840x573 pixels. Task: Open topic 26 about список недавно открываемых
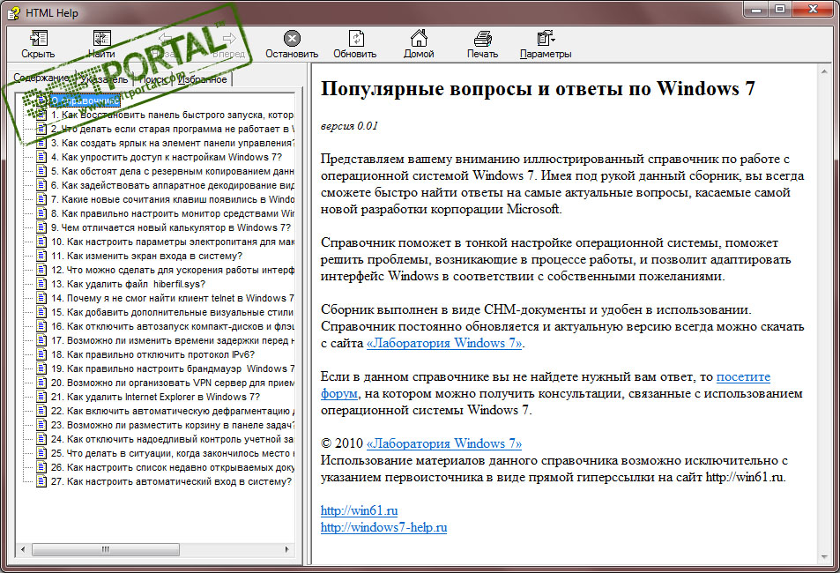[173, 467]
